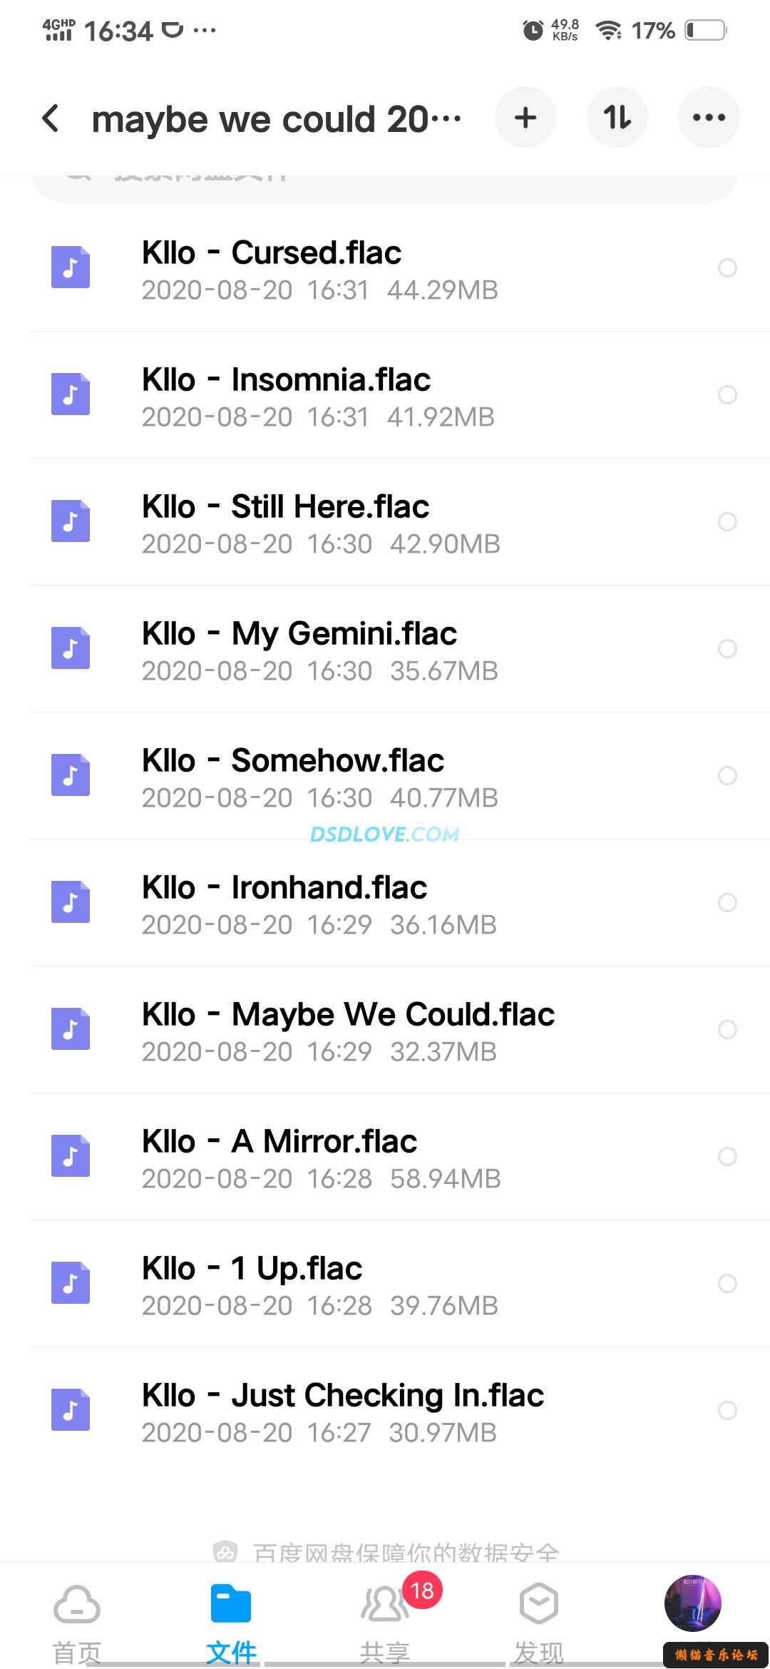Select the Kllo - Still Here.flac radio circle

(727, 522)
